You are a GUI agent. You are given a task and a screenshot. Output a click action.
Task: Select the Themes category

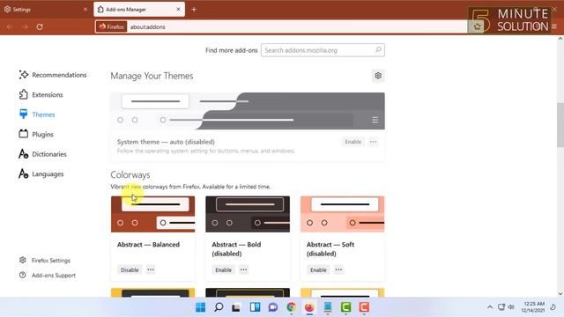pyautogui.click(x=37, y=114)
